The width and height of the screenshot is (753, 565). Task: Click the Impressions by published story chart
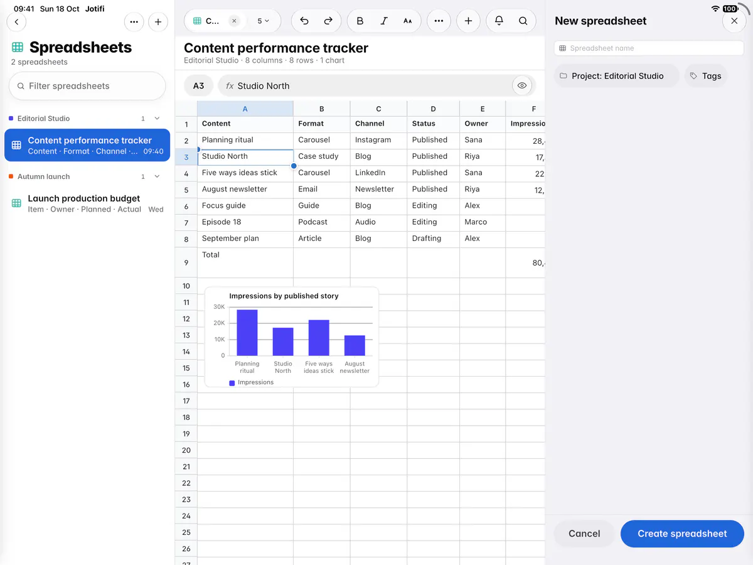coord(292,337)
